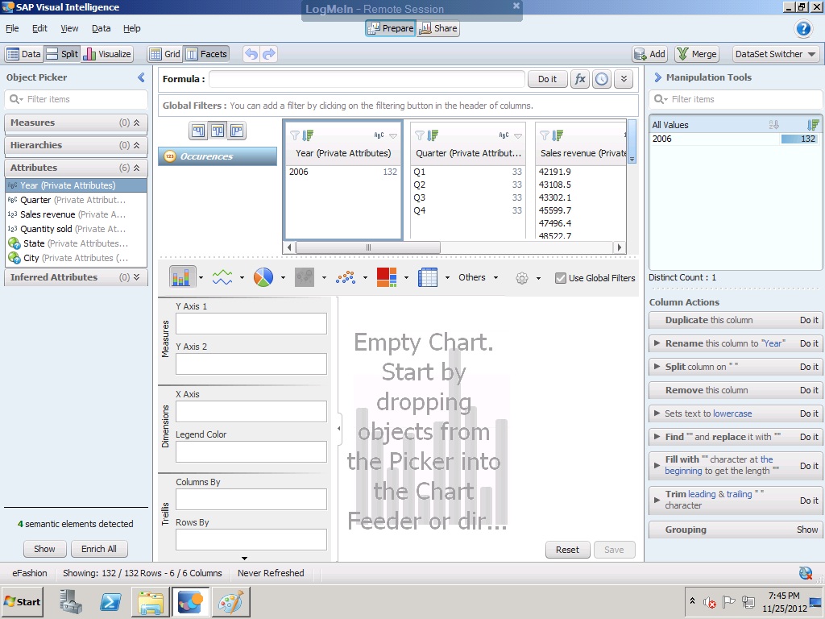The image size is (825, 619).
Task: Select the scatter plot chart icon
Action: click(x=345, y=277)
